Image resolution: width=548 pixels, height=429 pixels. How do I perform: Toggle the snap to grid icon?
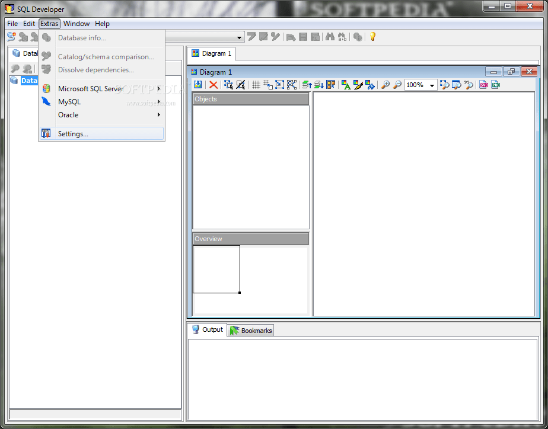268,85
